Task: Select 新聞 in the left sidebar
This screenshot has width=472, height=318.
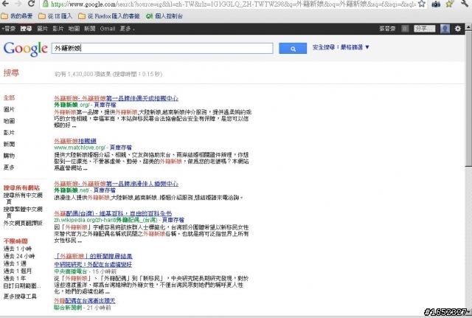Action: point(9,144)
